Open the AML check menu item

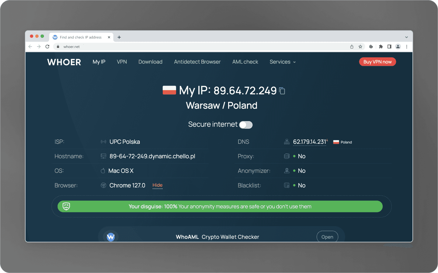click(x=245, y=62)
